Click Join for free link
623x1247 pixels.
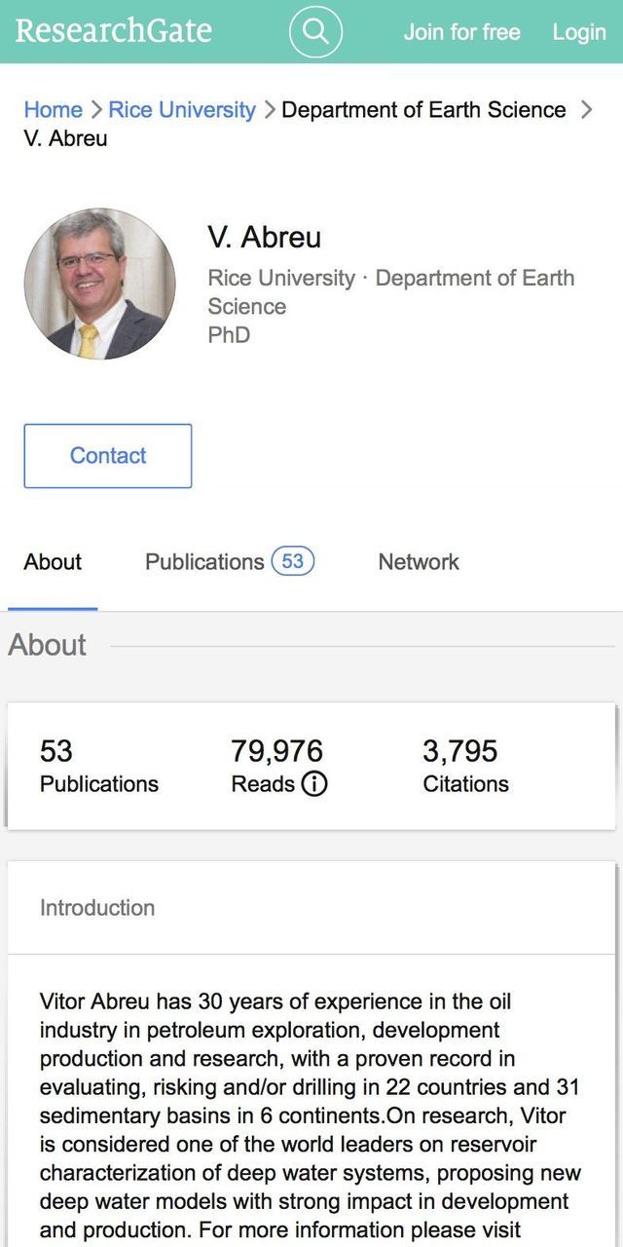coord(461,32)
